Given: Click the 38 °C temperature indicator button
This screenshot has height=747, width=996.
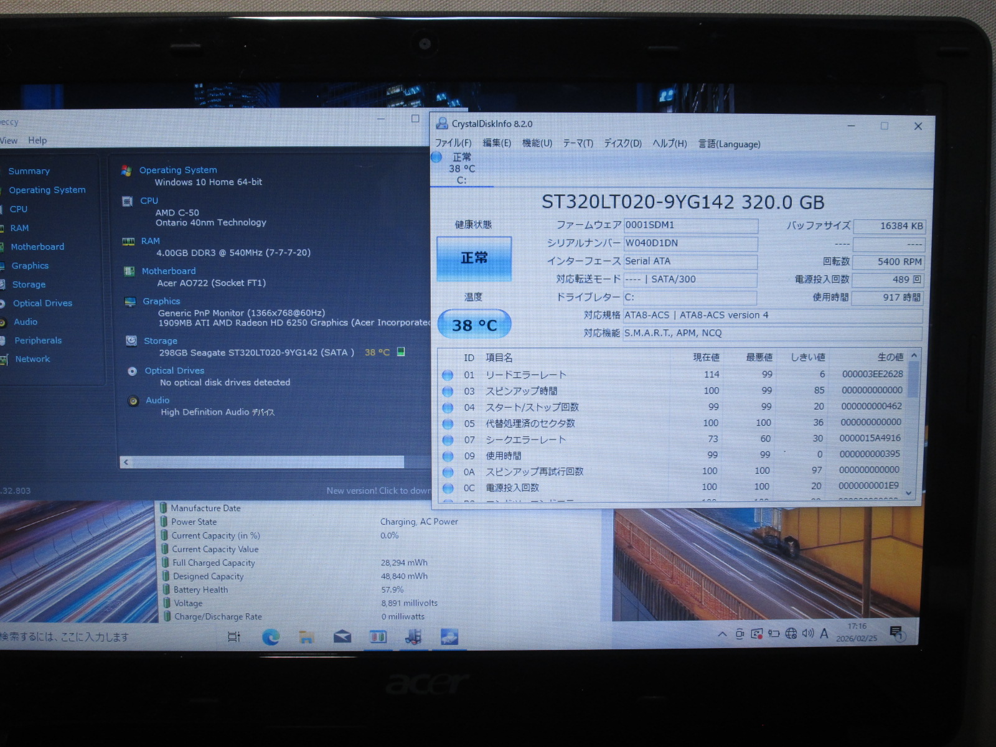Looking at the screenshot, I should pos(474,325).
